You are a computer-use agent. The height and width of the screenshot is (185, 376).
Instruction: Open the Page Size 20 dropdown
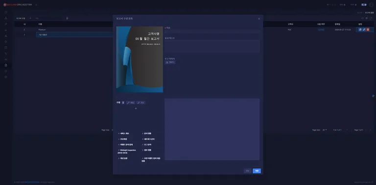click(x=325, y=130)
